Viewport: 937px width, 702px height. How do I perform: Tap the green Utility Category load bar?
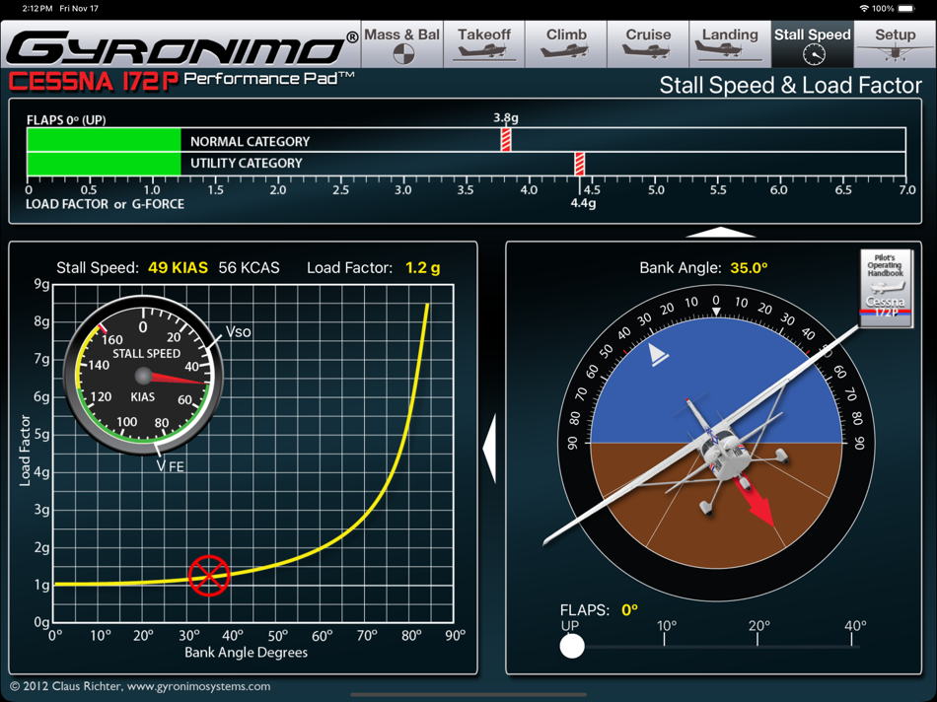click(104, 163)
